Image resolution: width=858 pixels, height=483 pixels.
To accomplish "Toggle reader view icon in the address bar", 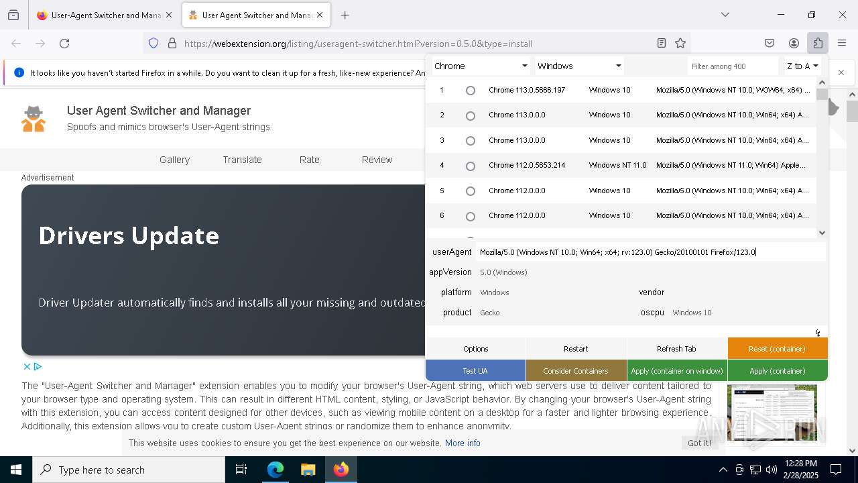I will tap(662, 44).
